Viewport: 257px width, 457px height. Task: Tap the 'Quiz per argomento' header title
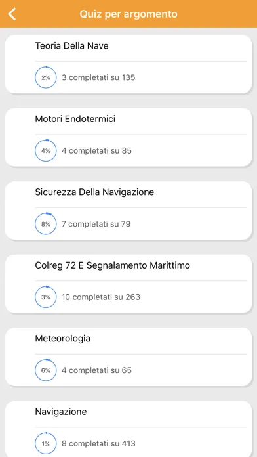128,14
